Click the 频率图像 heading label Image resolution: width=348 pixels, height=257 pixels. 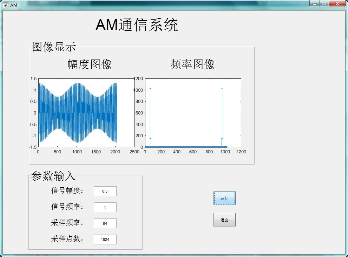click(x=192, y=64)
